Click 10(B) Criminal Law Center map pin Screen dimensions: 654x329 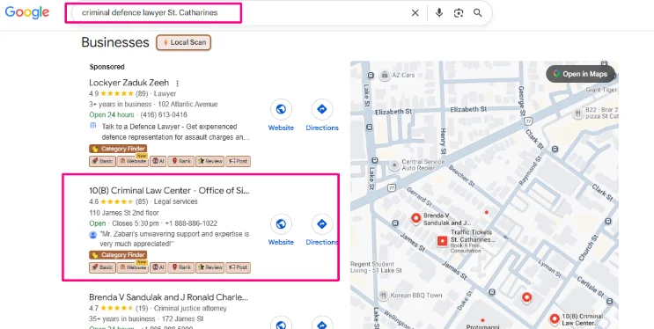[x=555, y=319]
